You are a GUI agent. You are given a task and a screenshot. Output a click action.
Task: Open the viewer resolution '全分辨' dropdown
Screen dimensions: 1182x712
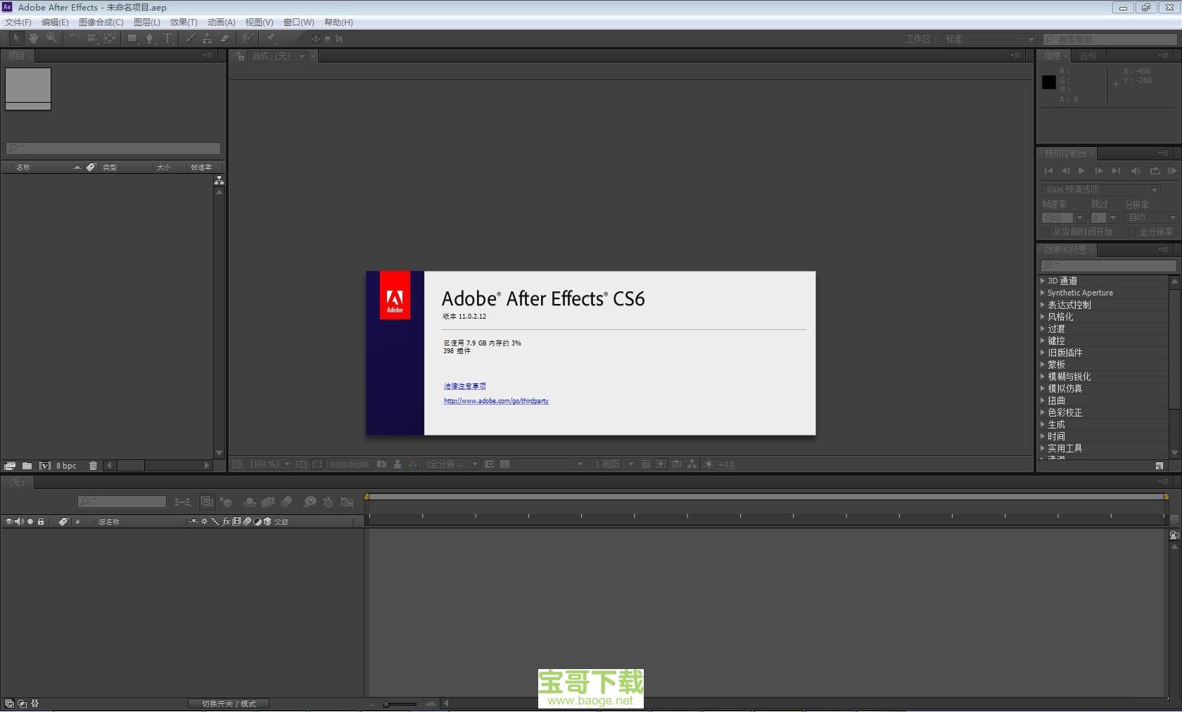pos(452,464)
